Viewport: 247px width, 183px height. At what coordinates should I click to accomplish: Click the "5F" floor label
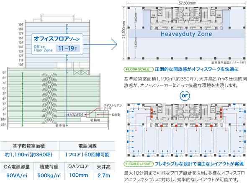pos(4,93)
